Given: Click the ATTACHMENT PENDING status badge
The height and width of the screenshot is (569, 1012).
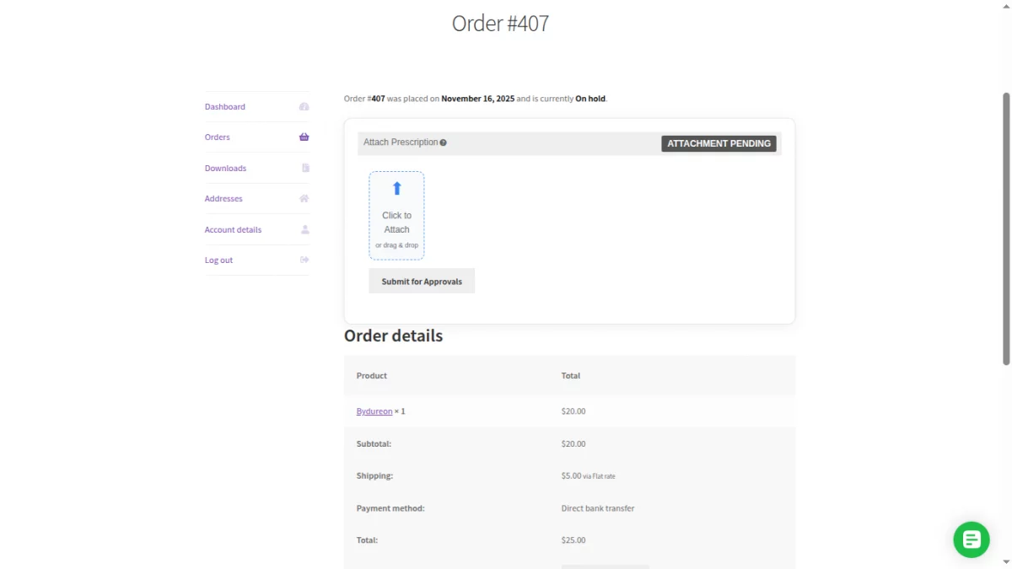Looking at the screenshot, I should (x=719, y=143).
